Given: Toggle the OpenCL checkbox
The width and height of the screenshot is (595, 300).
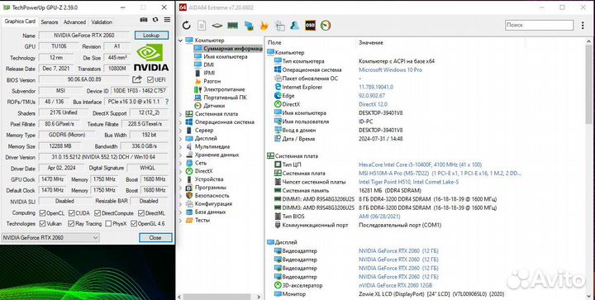Looking at the screenshot, I should pyautogui.click(x=42, y=213).
